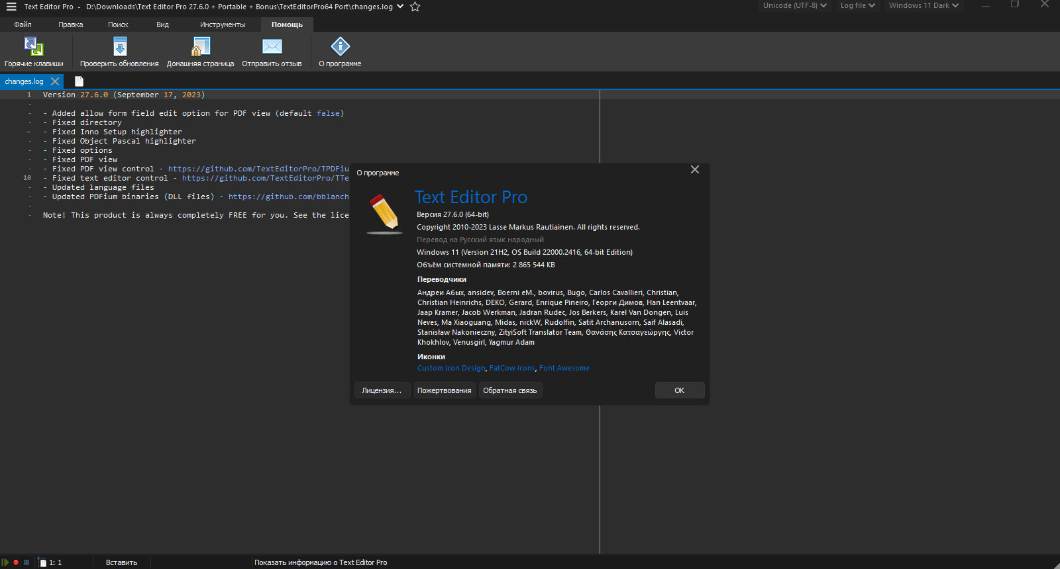Click line number 10 in the gutter
The width and height of the screenshot is (1060, 569).
tap(27, 178)
